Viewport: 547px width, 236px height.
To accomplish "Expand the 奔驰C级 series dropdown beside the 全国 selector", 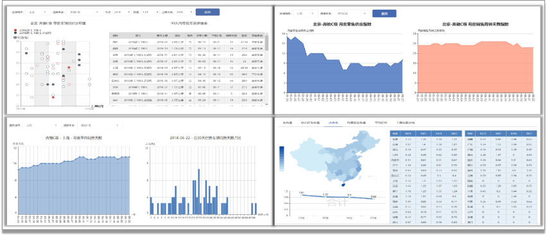I will click(84, 12).
